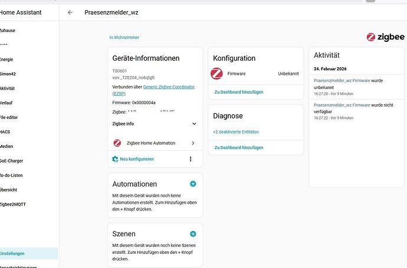Add Diagnose card to dashboard
Image resolution: width=407 pixels, height=268 pixels.
[239, 147]
